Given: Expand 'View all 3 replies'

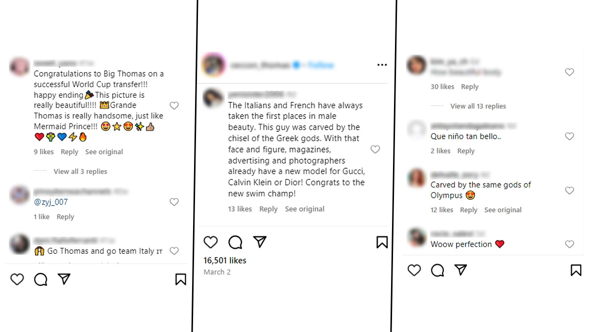Looking at the screenshot, I should pyautogui.click(x=80, y=172).
